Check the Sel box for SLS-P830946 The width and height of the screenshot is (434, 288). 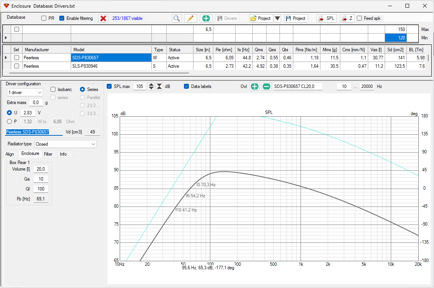pyautogui.click(x=16, y=66)
